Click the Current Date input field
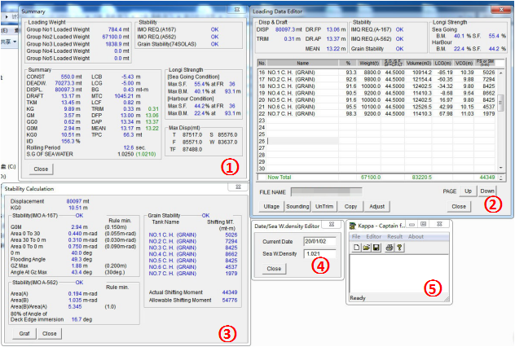 tap(320, 241)
